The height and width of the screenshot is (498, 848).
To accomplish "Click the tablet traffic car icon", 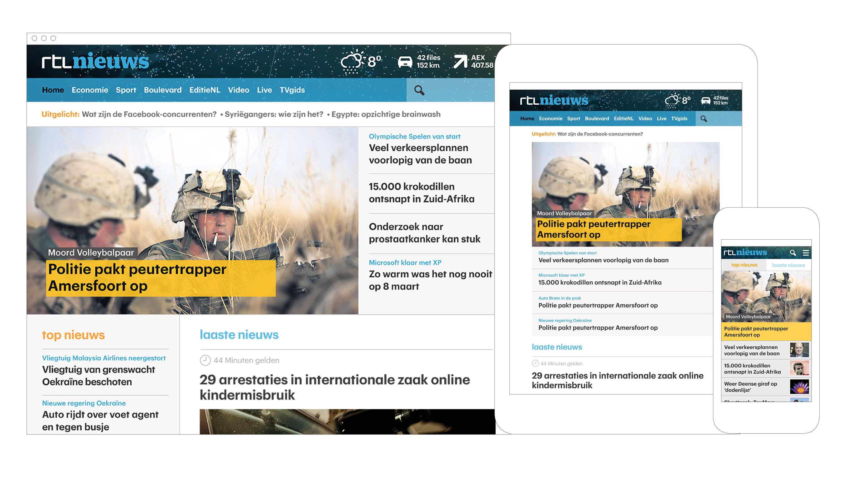I will (x=706, y=101).
